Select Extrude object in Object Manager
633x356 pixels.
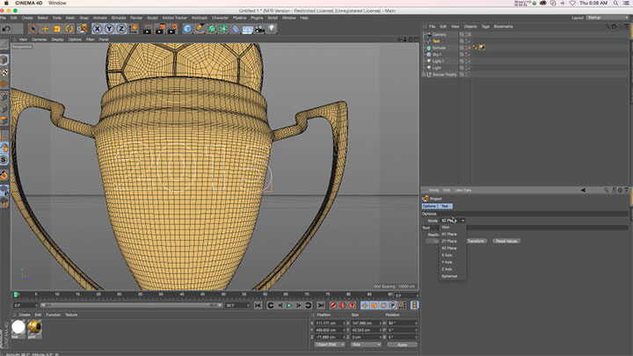[439, 47]
